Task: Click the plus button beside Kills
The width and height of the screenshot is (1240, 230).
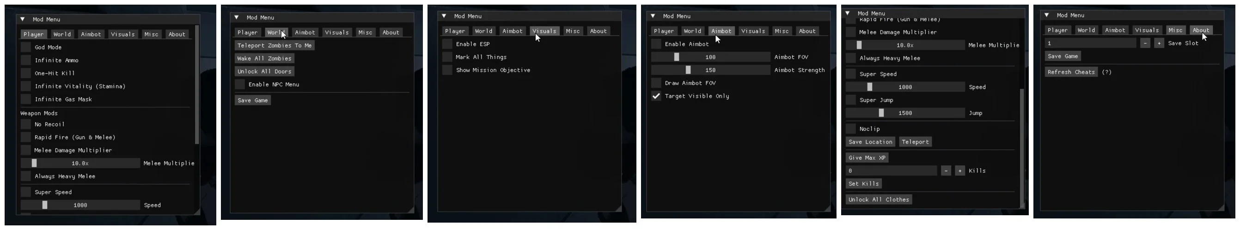Action: (960, 171)
